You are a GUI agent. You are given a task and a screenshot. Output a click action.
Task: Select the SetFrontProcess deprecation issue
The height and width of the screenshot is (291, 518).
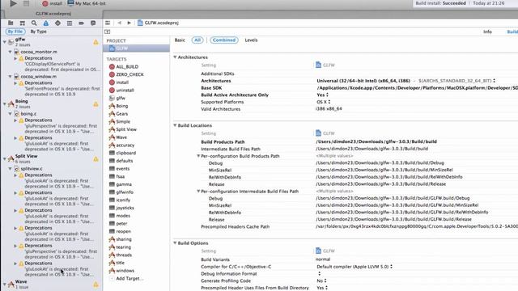pyautogui.click(x=62, y=91)
